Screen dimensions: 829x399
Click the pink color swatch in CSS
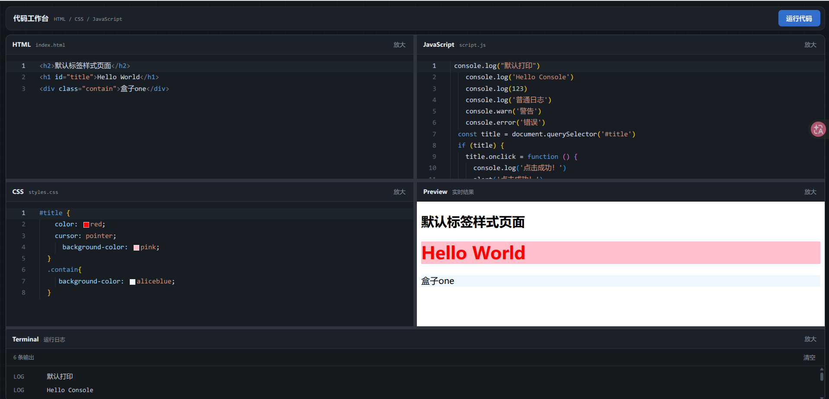(x=136, y=248)
